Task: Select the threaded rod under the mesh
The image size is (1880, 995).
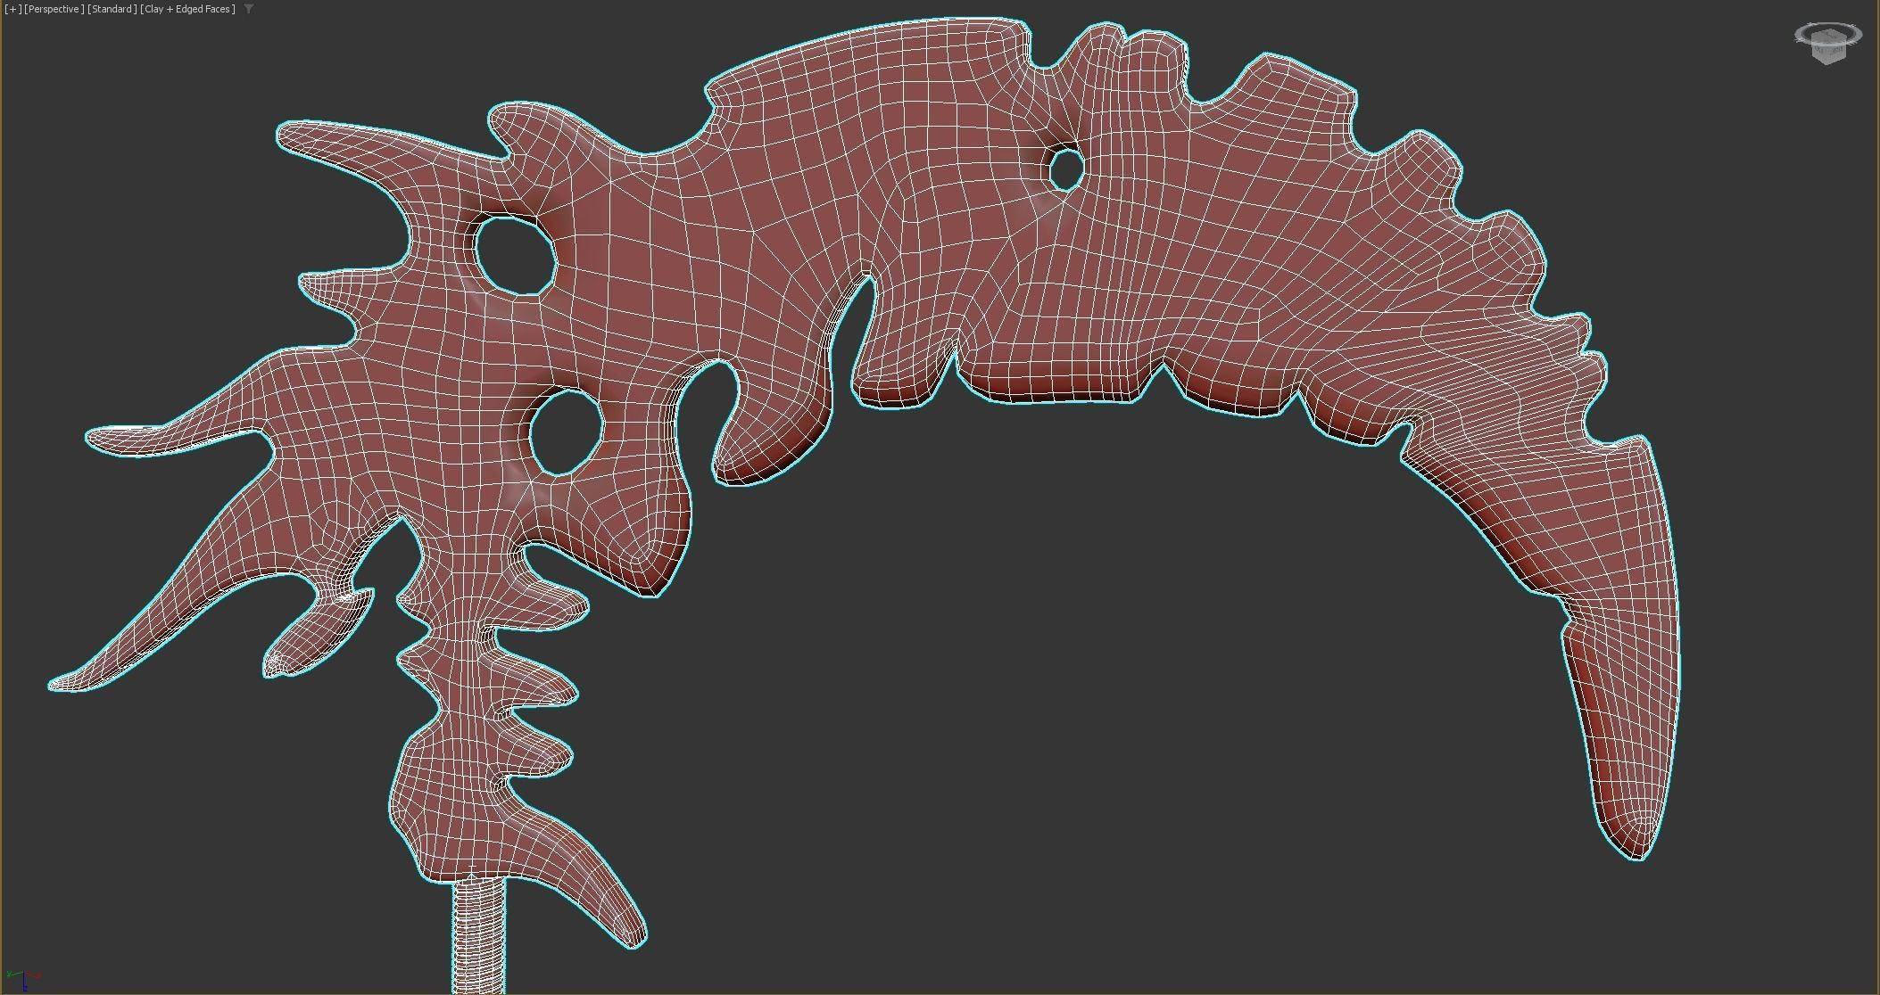Action: click(x=479, y=936)
